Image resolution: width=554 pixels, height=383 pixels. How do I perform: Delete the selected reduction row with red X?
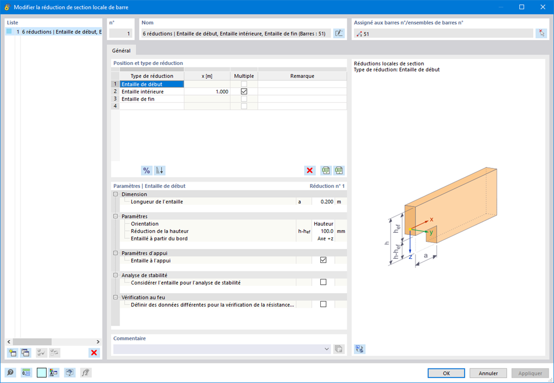(310, 171)
